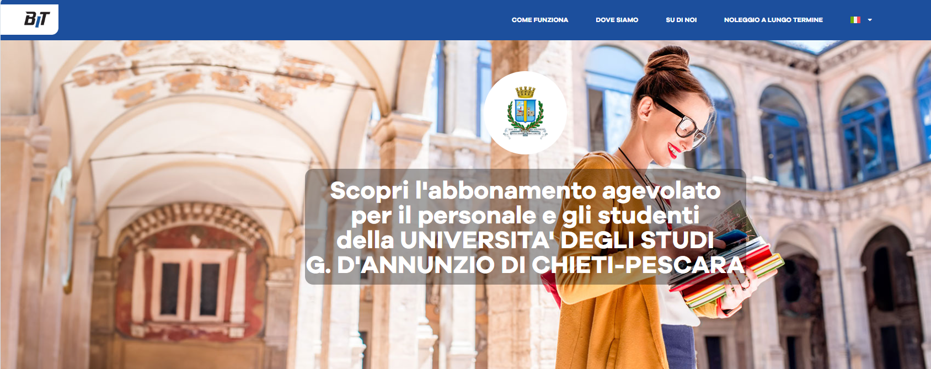931x369 pixels.
Task: Click the university coat of arms emblem
Action: click(x=525, y=112)
